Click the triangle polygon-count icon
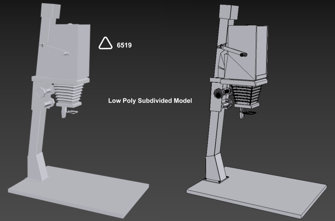Screen dimensions: 335x221 point(106,43)
